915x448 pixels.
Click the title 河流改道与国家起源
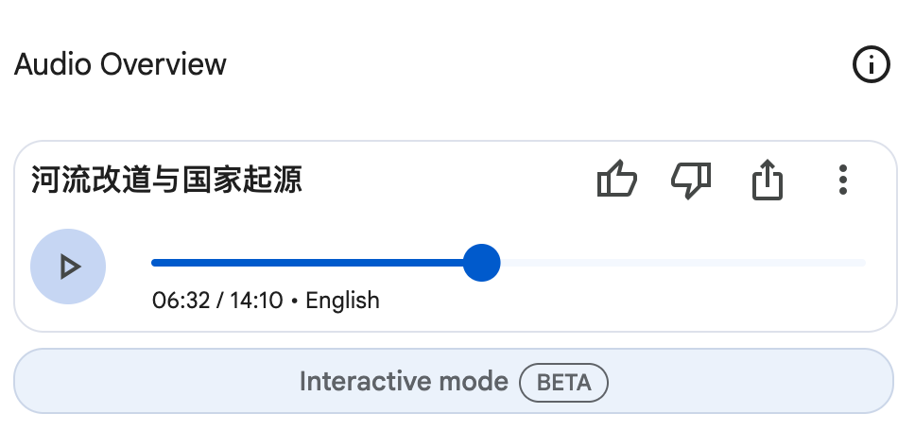coord(167,179)
